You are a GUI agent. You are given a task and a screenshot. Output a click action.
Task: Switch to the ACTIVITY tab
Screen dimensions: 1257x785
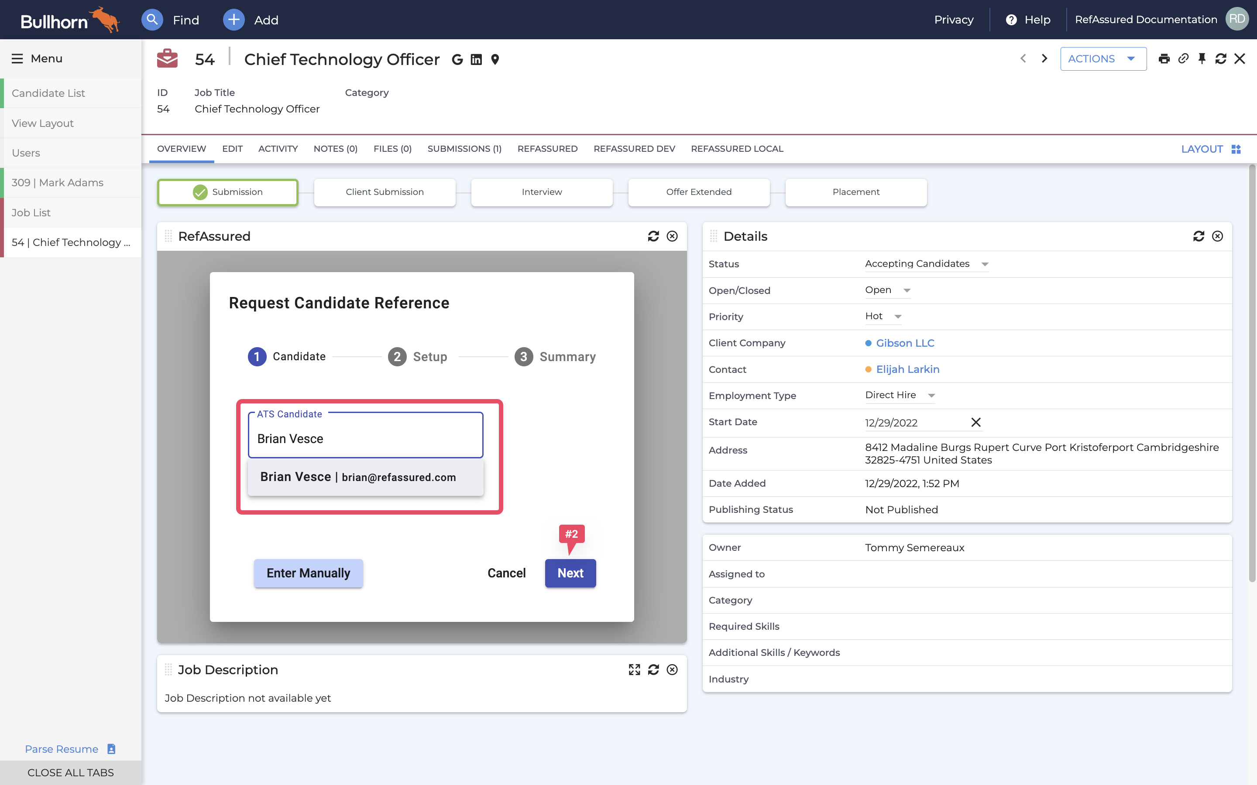pos(278,149)
